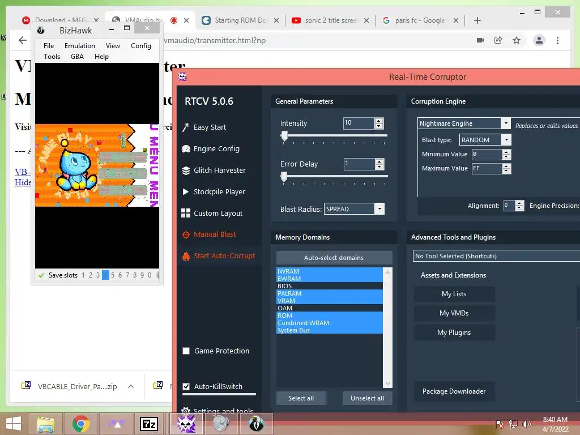Open Chrome three-dot menu
The width and height of the screenshot is (580, 435).
(x=557, y=40)
